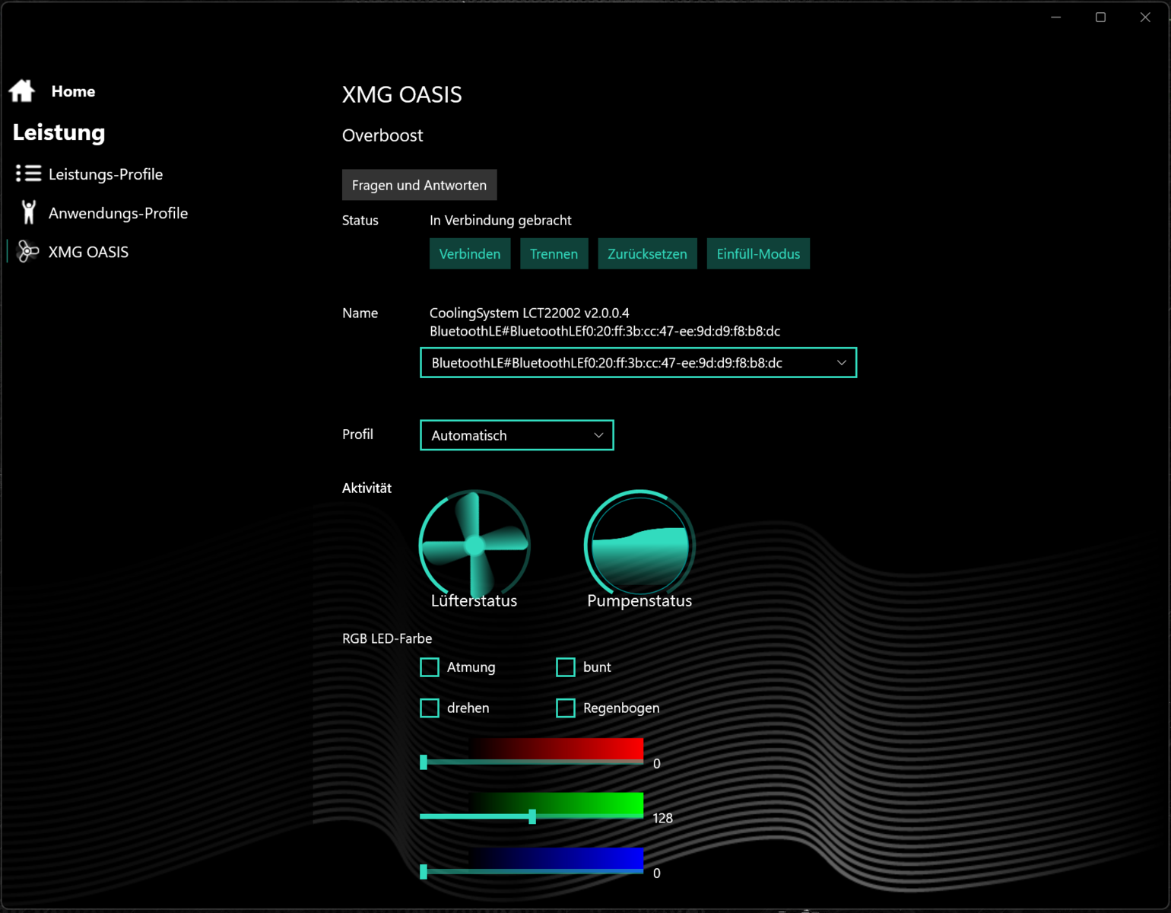The width and height of the screenshot is (1171, 913).
Task: Select XMG OASIS in the sidebar
Action: (88, 252)
